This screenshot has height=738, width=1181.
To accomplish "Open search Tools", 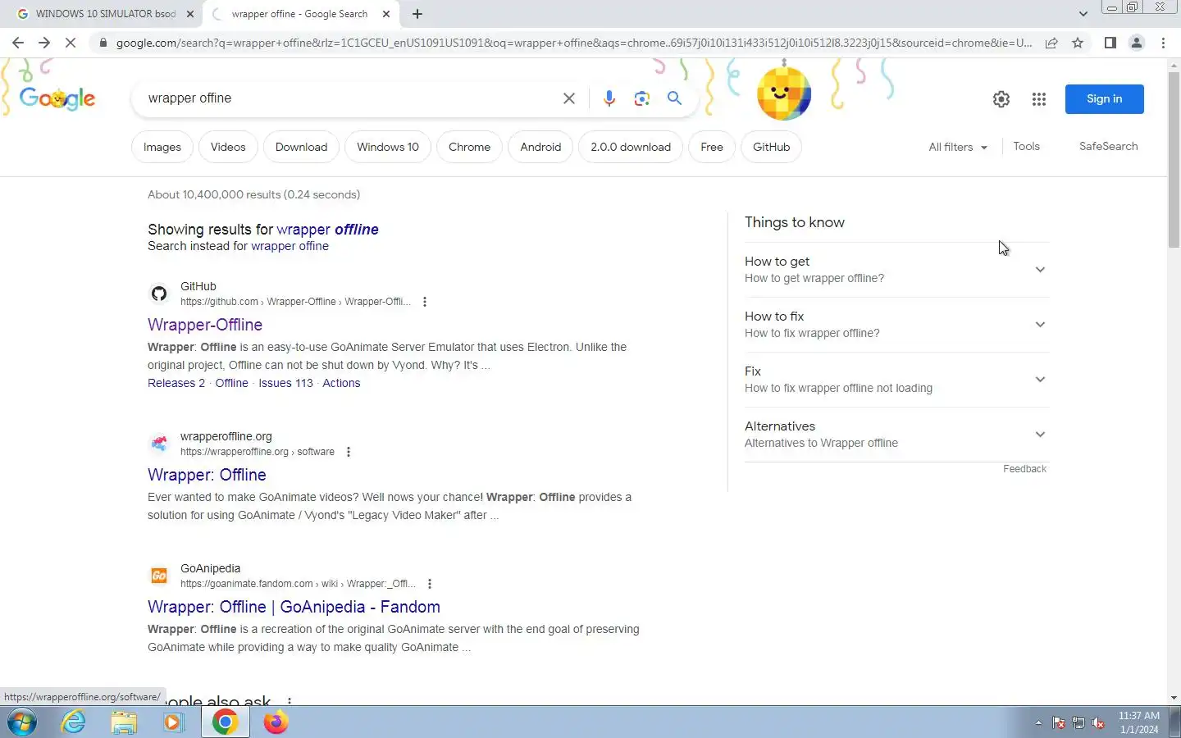I will click(x=1026, y=146).
